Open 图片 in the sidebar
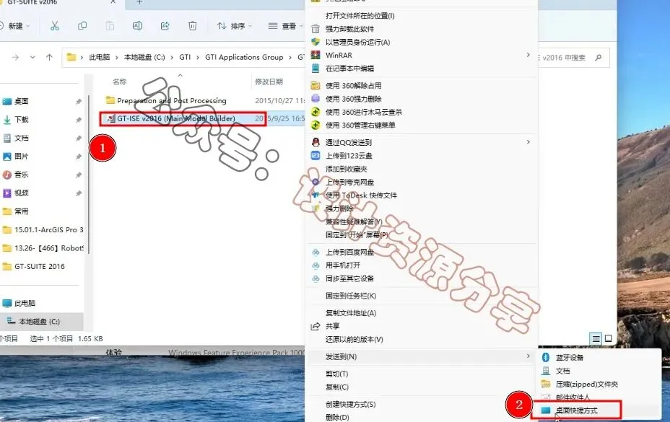 pos(22,157)
